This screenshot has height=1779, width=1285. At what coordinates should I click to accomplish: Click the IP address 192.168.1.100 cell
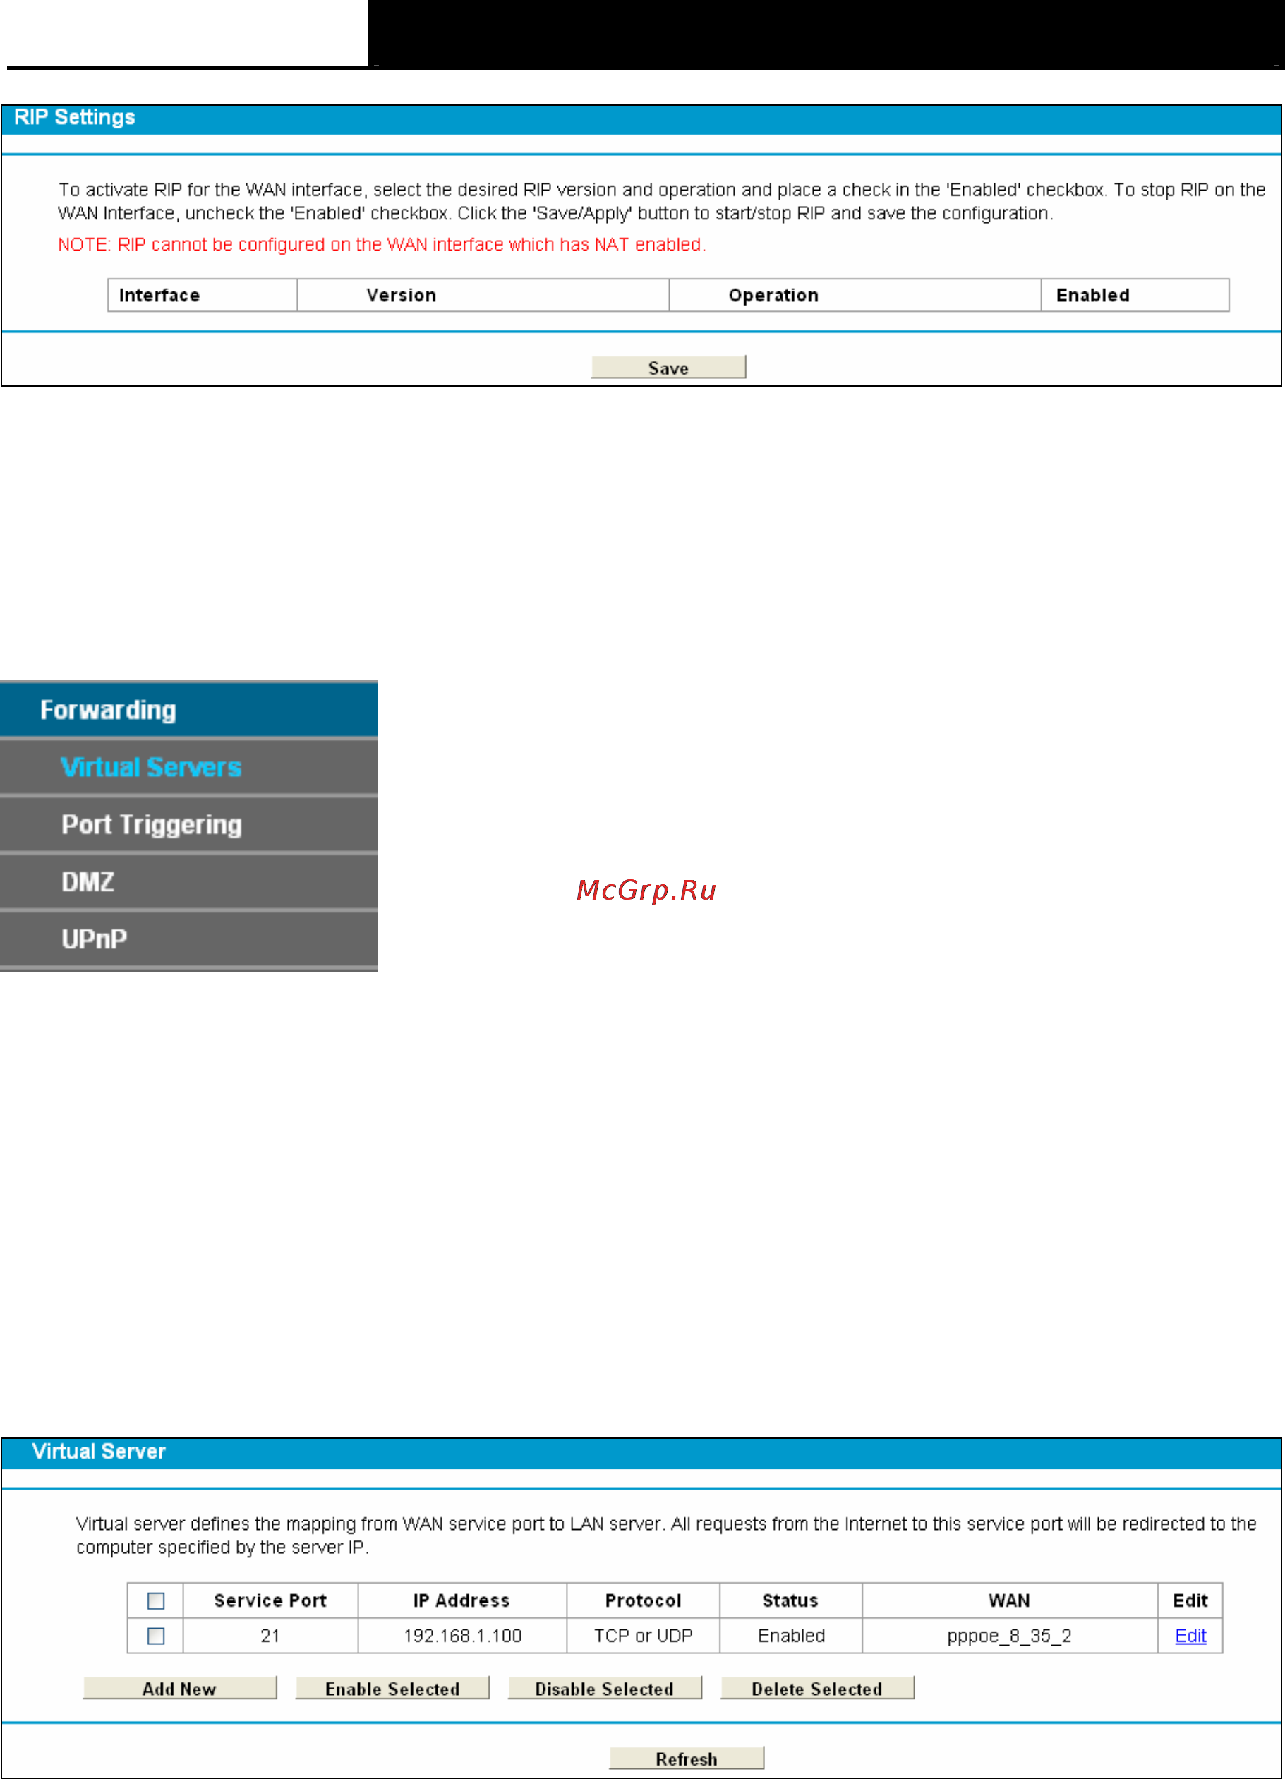(462, 1636)
